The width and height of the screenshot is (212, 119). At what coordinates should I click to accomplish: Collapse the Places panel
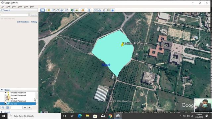pyautogui.click(x=2, y=90)
